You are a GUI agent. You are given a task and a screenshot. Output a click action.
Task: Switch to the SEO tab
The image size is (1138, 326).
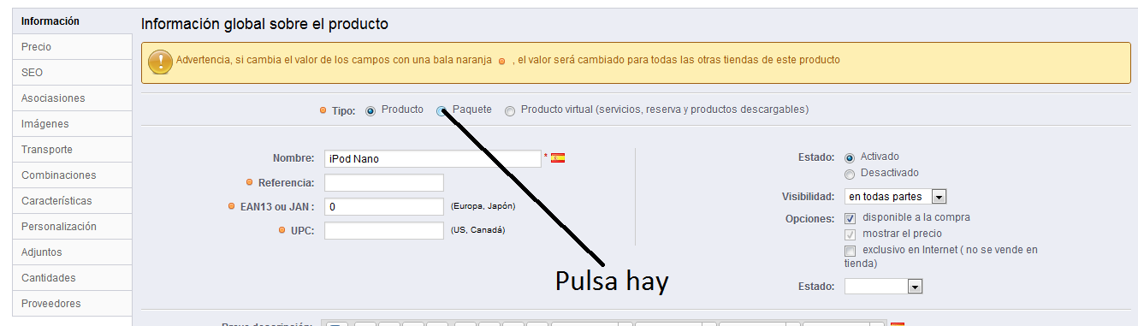[x=72, y=73]
